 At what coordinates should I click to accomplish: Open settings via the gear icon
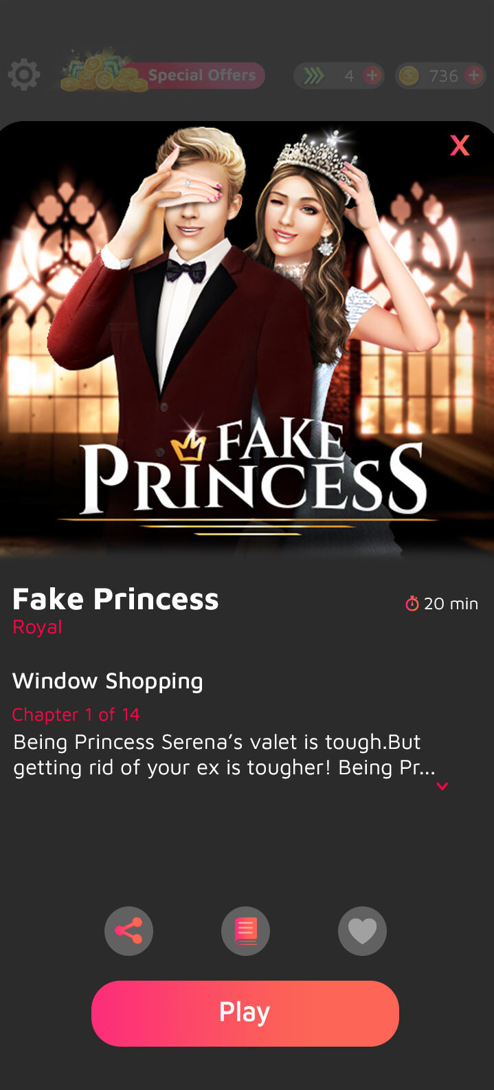[24, 74]
